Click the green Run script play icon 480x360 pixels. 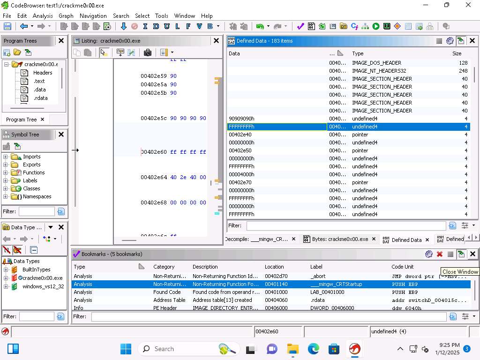pos(376,26)
